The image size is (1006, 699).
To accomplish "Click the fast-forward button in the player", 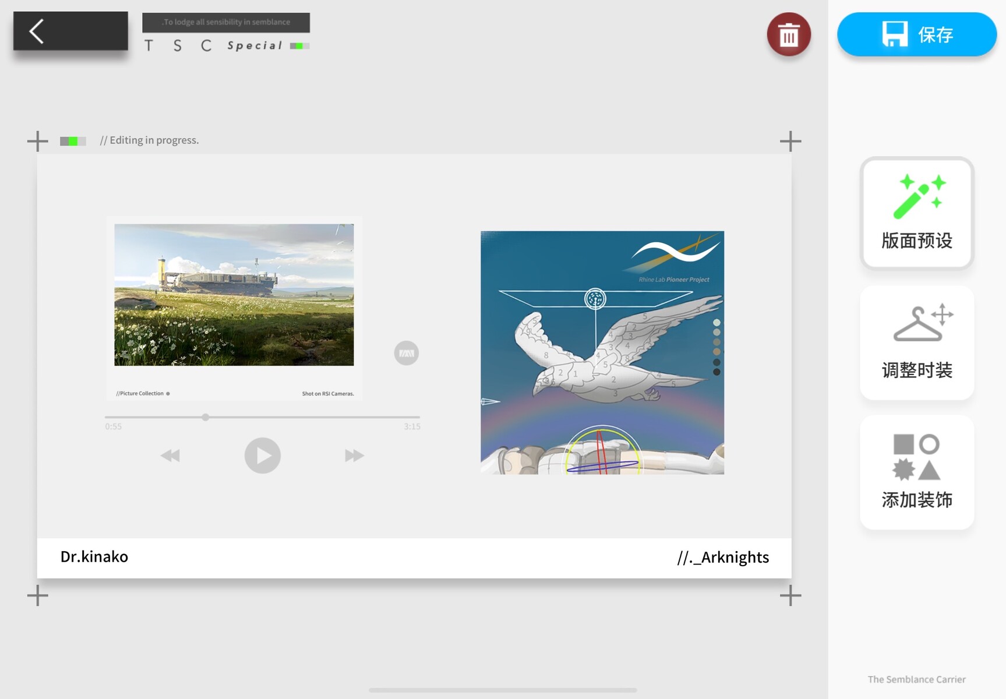I will click(354, 456).
